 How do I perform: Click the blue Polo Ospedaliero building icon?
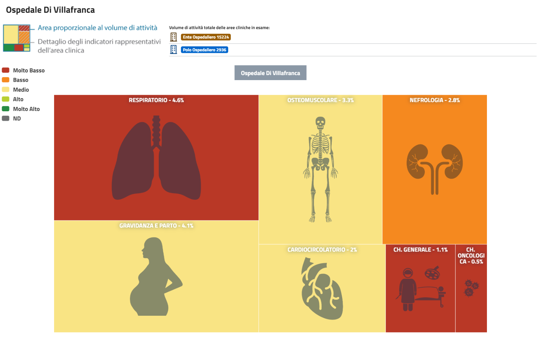point(174,50)
